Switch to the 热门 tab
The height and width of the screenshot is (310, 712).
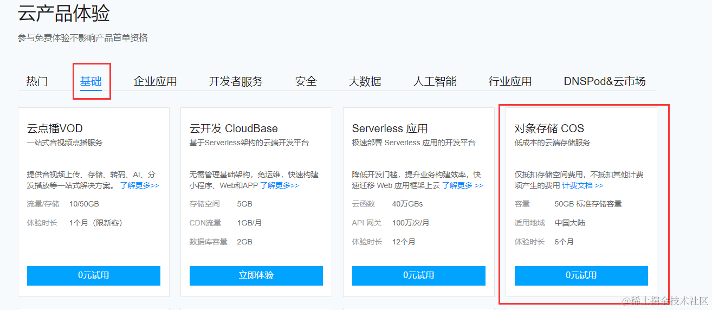click(x=37, y=81)
